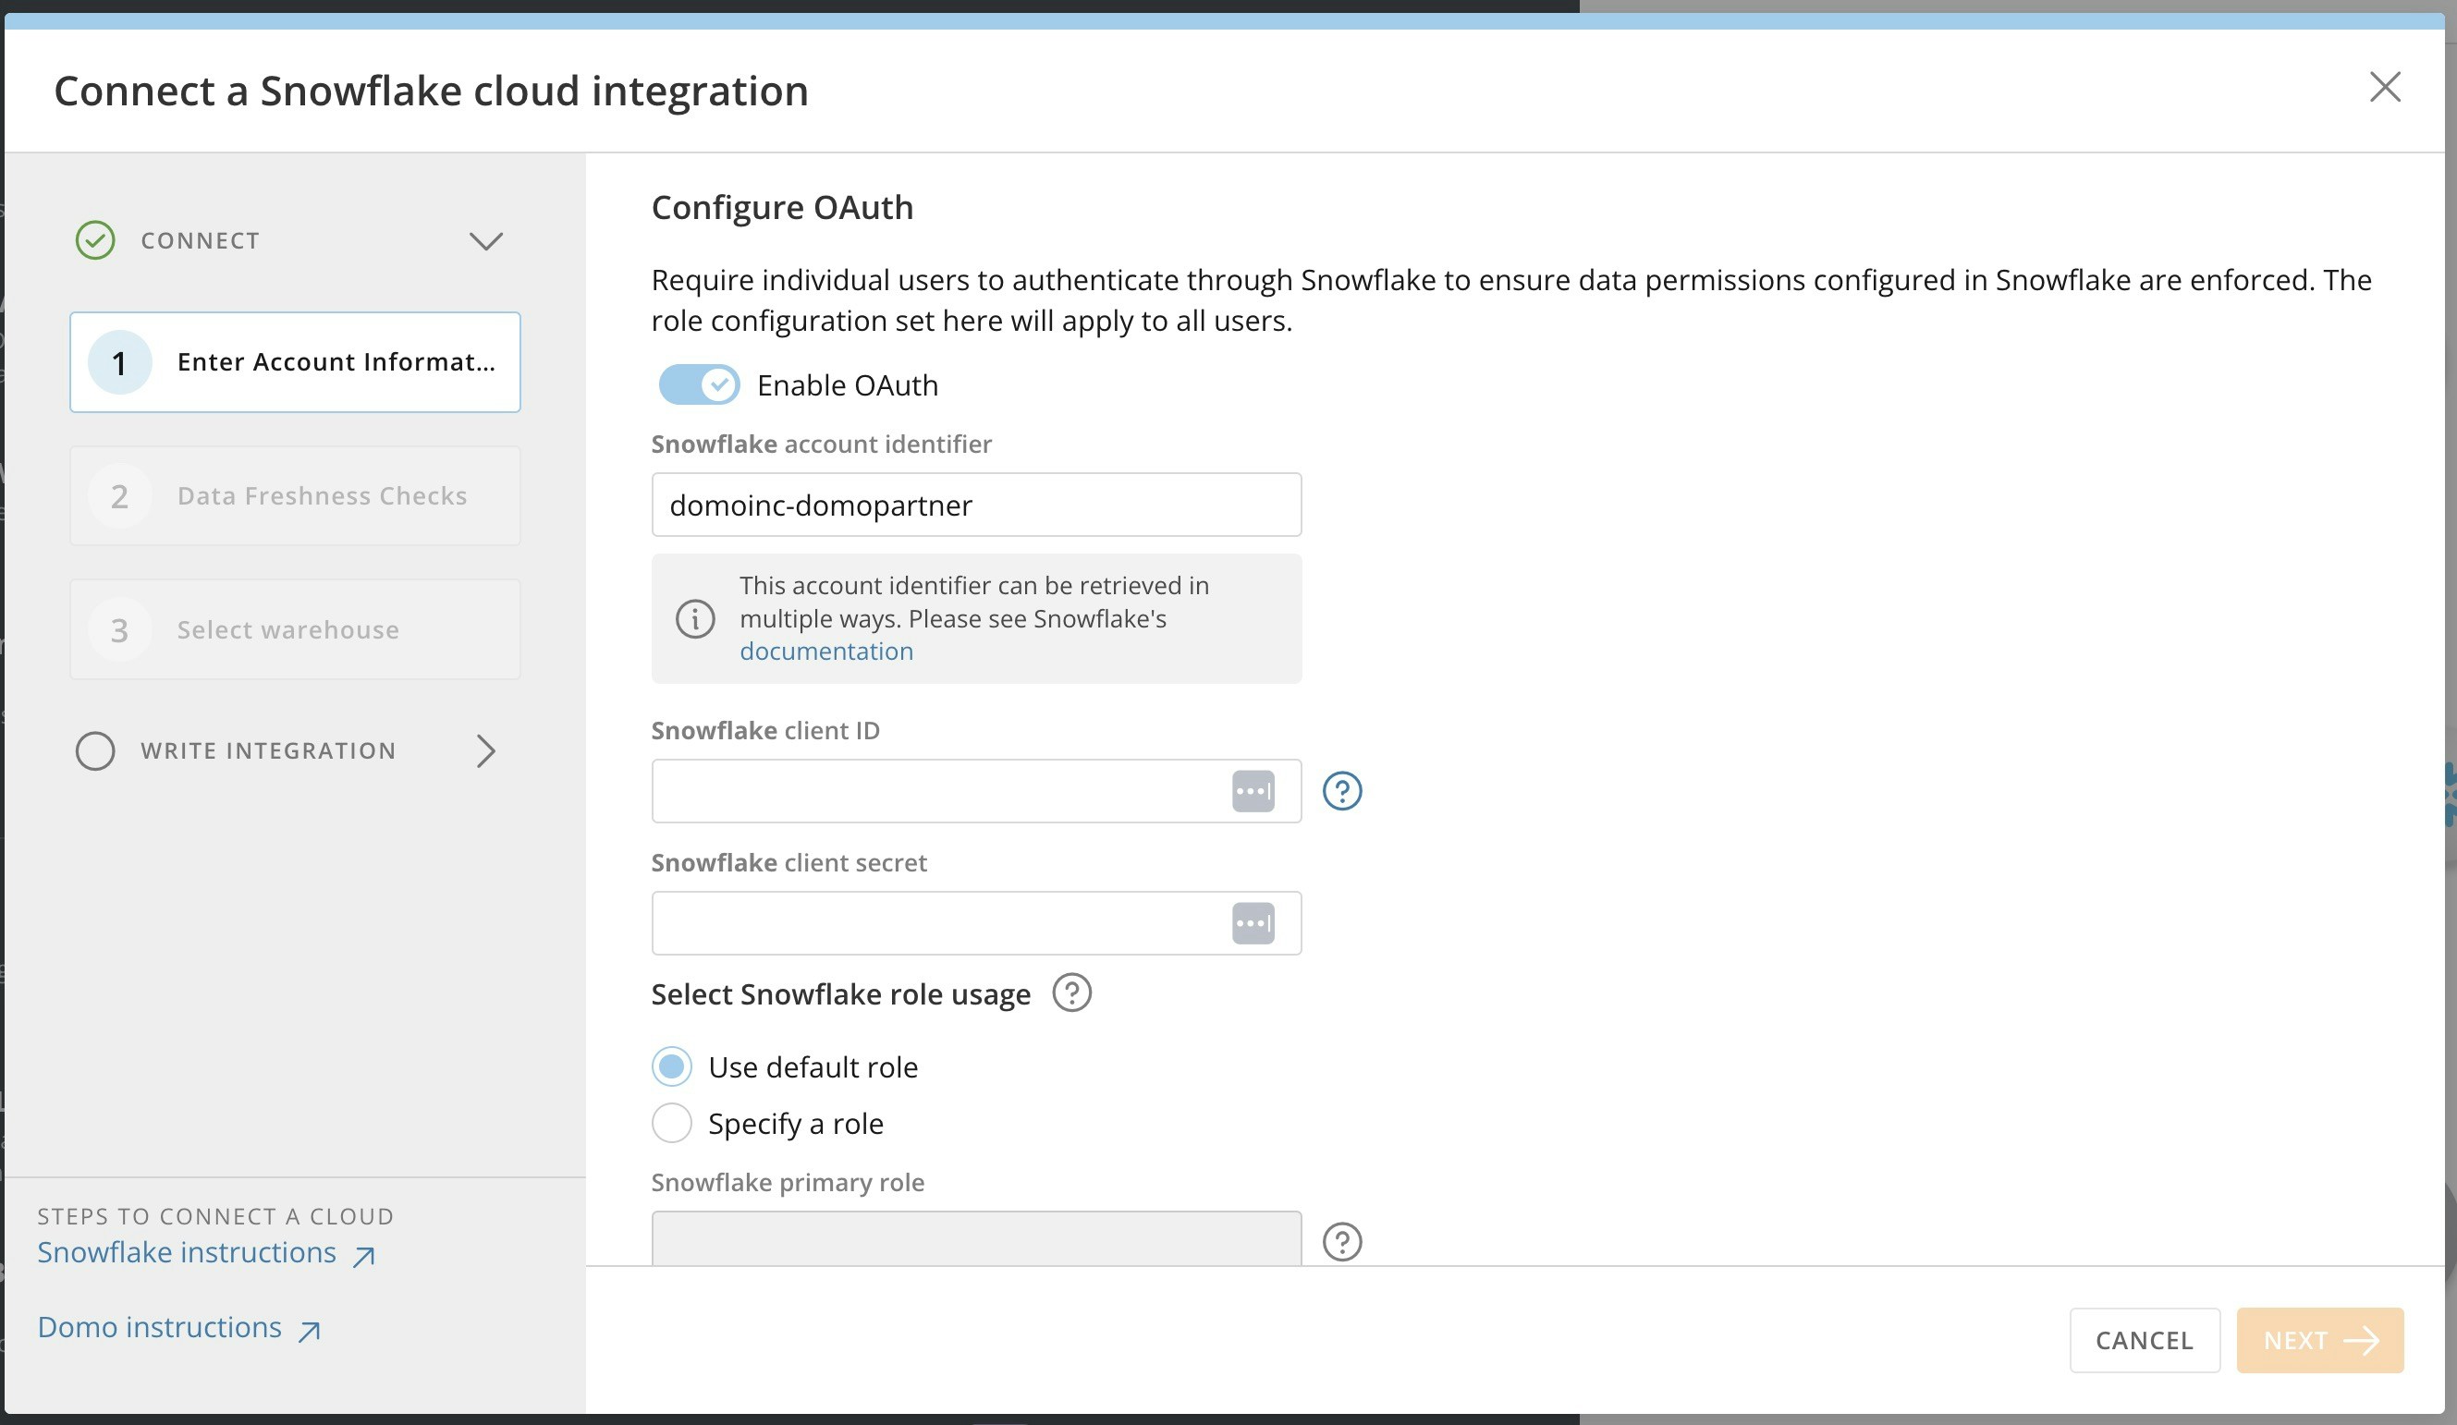Click help icon beside Snowflake primary role

(1341, 1241)
